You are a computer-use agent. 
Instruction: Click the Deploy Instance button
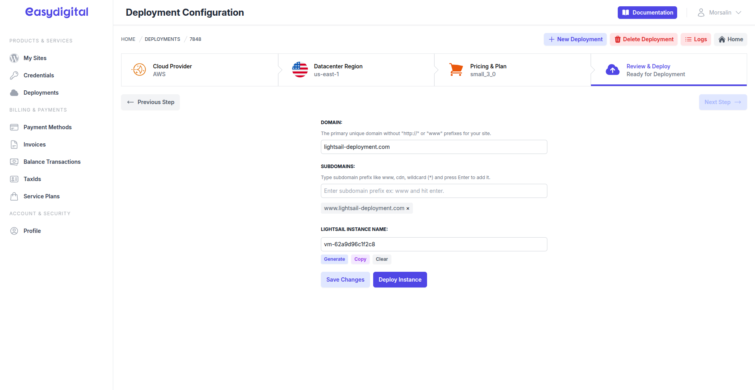pos(400,279)
